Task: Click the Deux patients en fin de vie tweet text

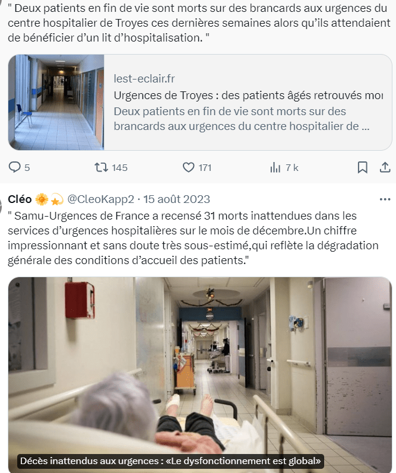Action: click(199, 23)
